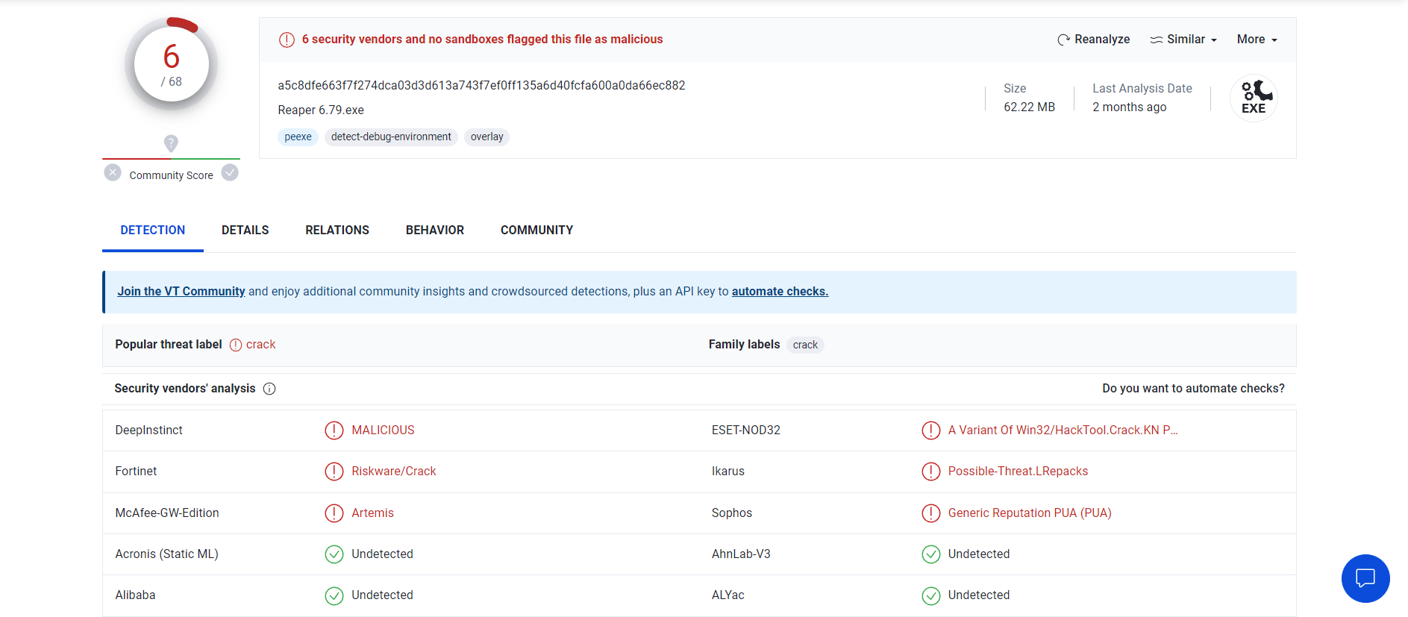Click the 6/68 detection score gauge

coord(172,64)
